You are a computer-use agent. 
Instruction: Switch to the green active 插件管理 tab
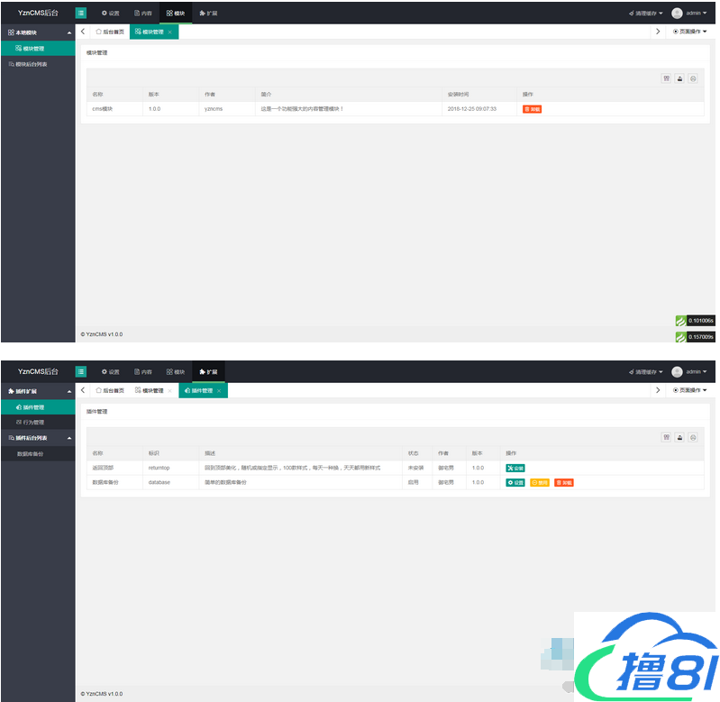tap(198, 391)
